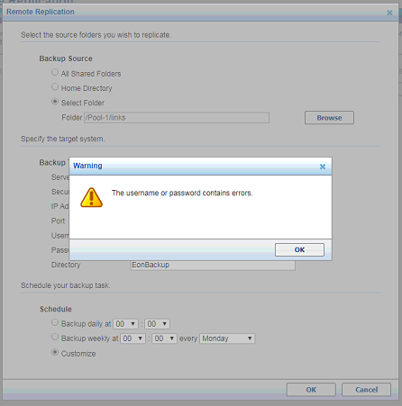Close the Warning dialog with the X
This screenshot has width=402, height=406.
coord(323,167)
